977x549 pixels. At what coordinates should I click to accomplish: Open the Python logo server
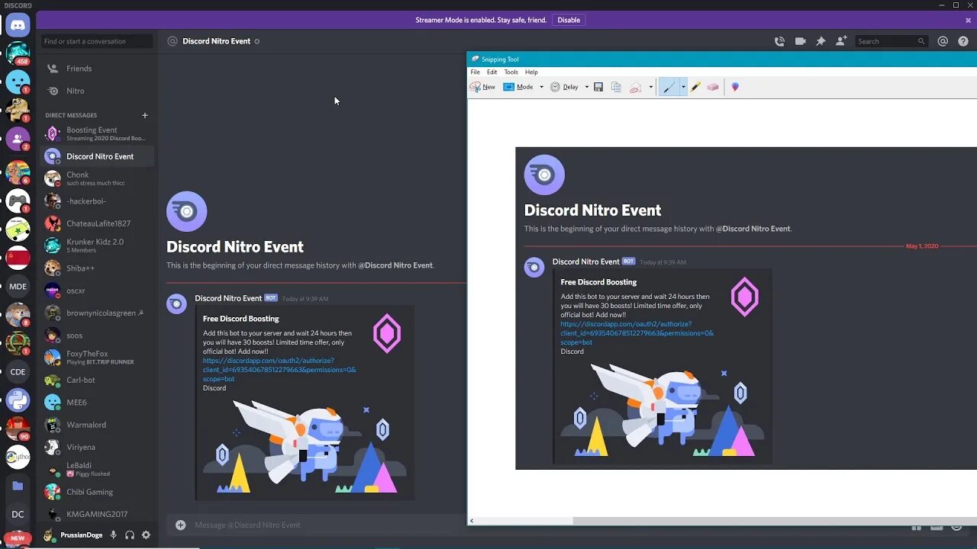[18, 400]
